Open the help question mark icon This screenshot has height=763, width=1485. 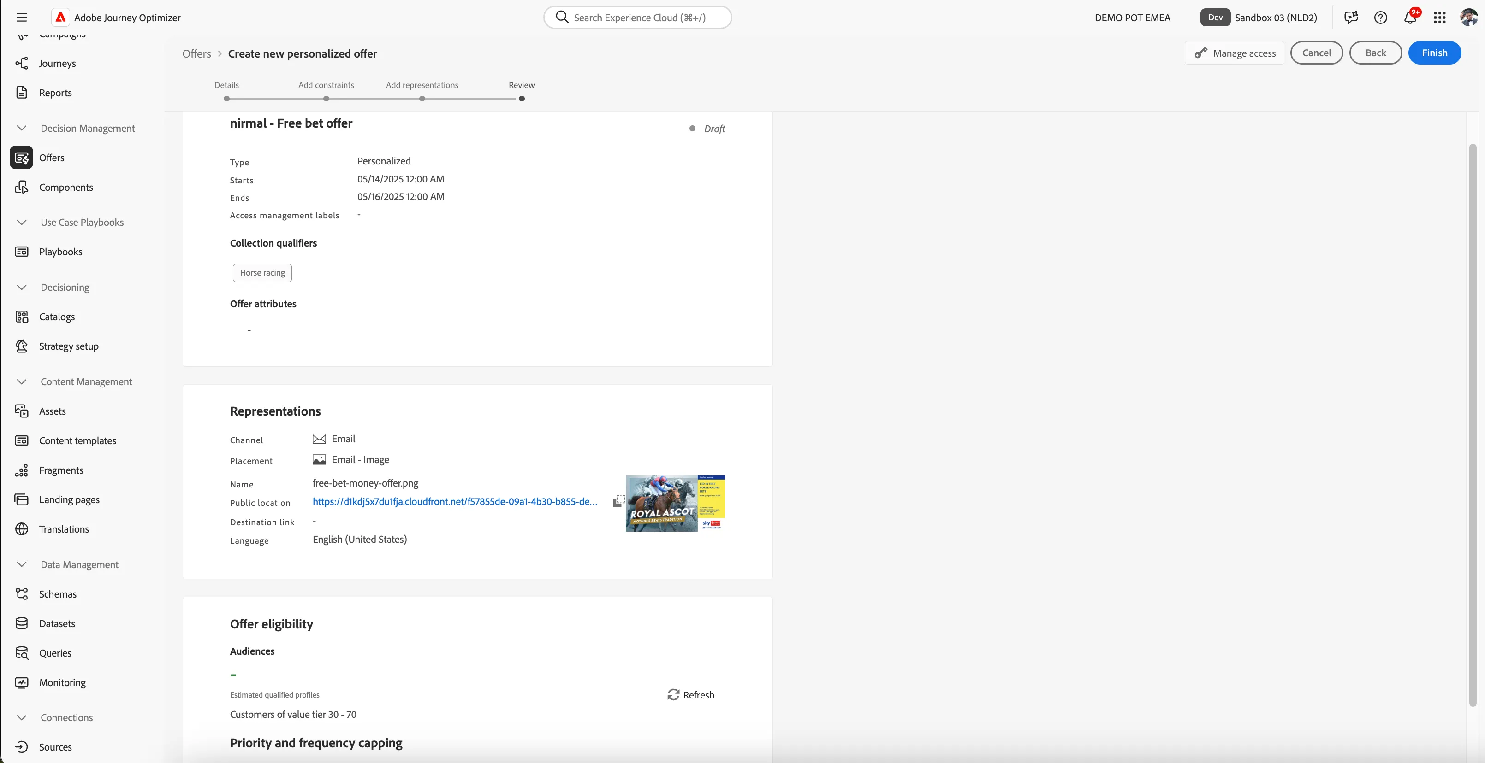1380,17
